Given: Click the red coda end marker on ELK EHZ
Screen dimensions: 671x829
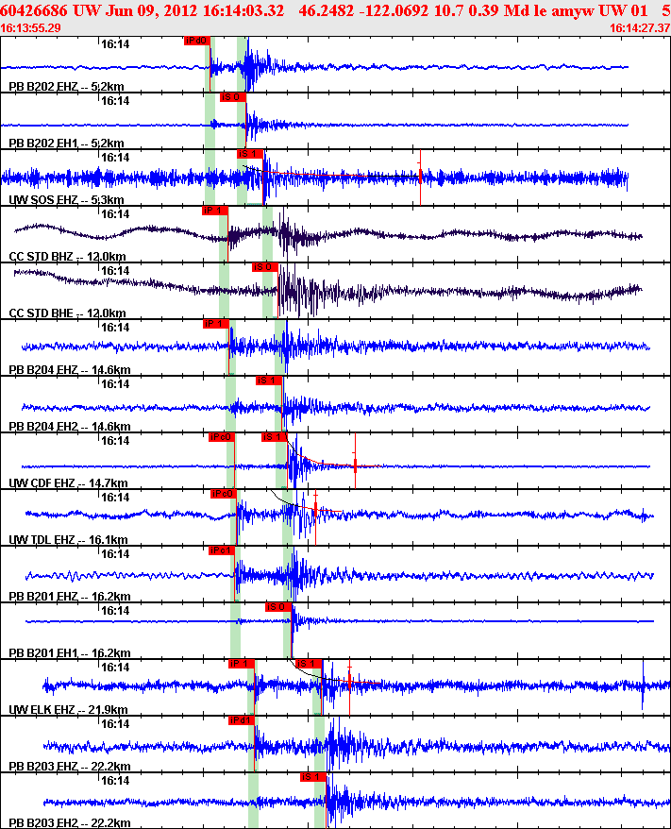Looking at the screenshot, I should [x=349, y=687].
